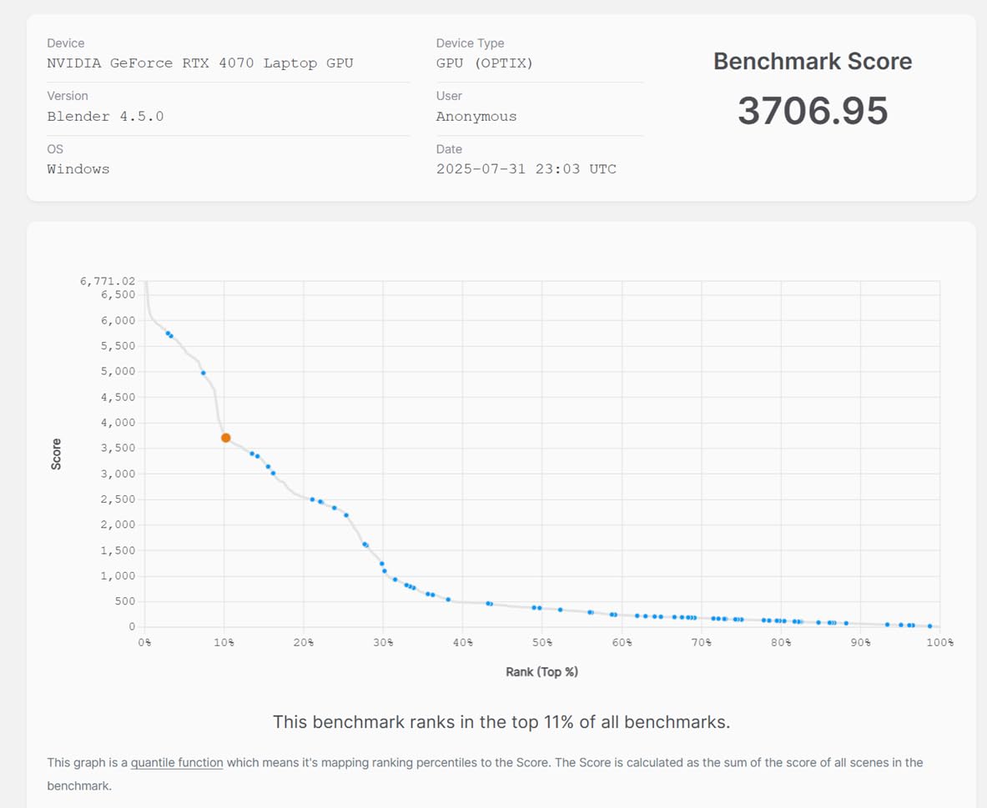The height and width of the screenshot is (808, 987).
Task: Open the quantile function link
Action: tap(177, 762)
